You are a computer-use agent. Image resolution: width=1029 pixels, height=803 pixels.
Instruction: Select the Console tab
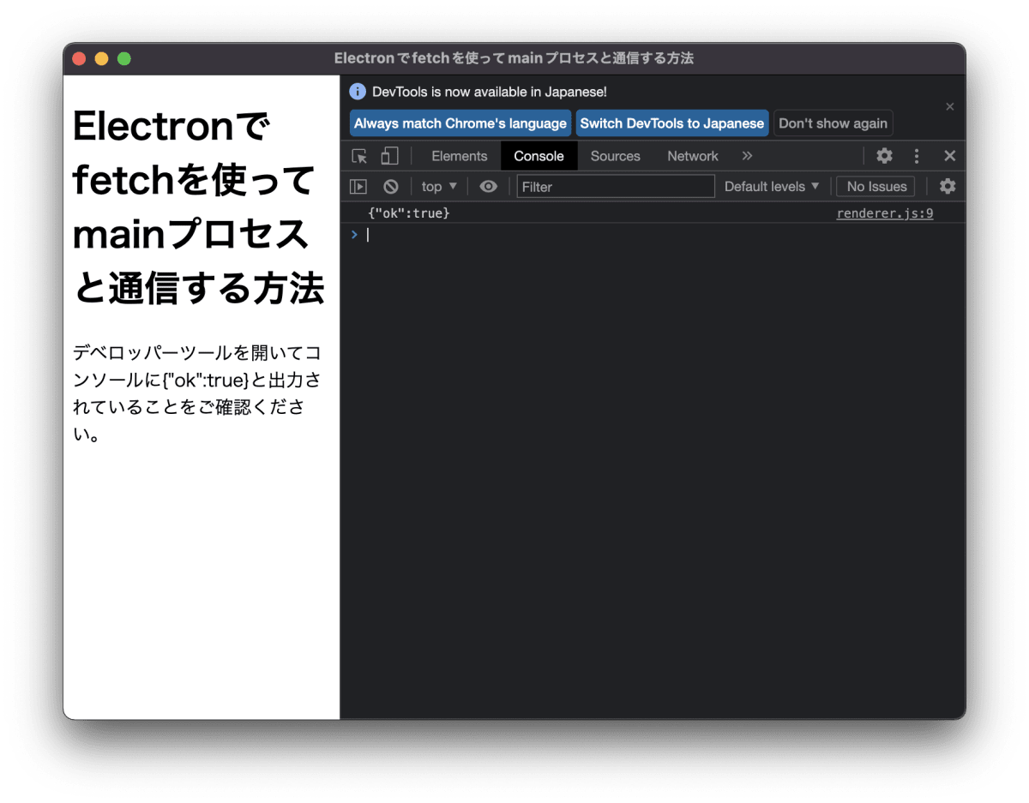(x=539, y=156)
